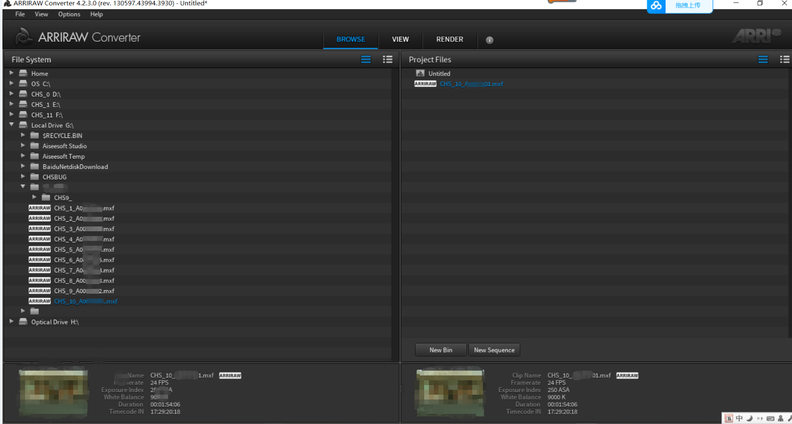The width and height of the screenshot is (792, 424).
Task: Expand the $RECYCLE.BIN folder
Action: coord(23,135)
